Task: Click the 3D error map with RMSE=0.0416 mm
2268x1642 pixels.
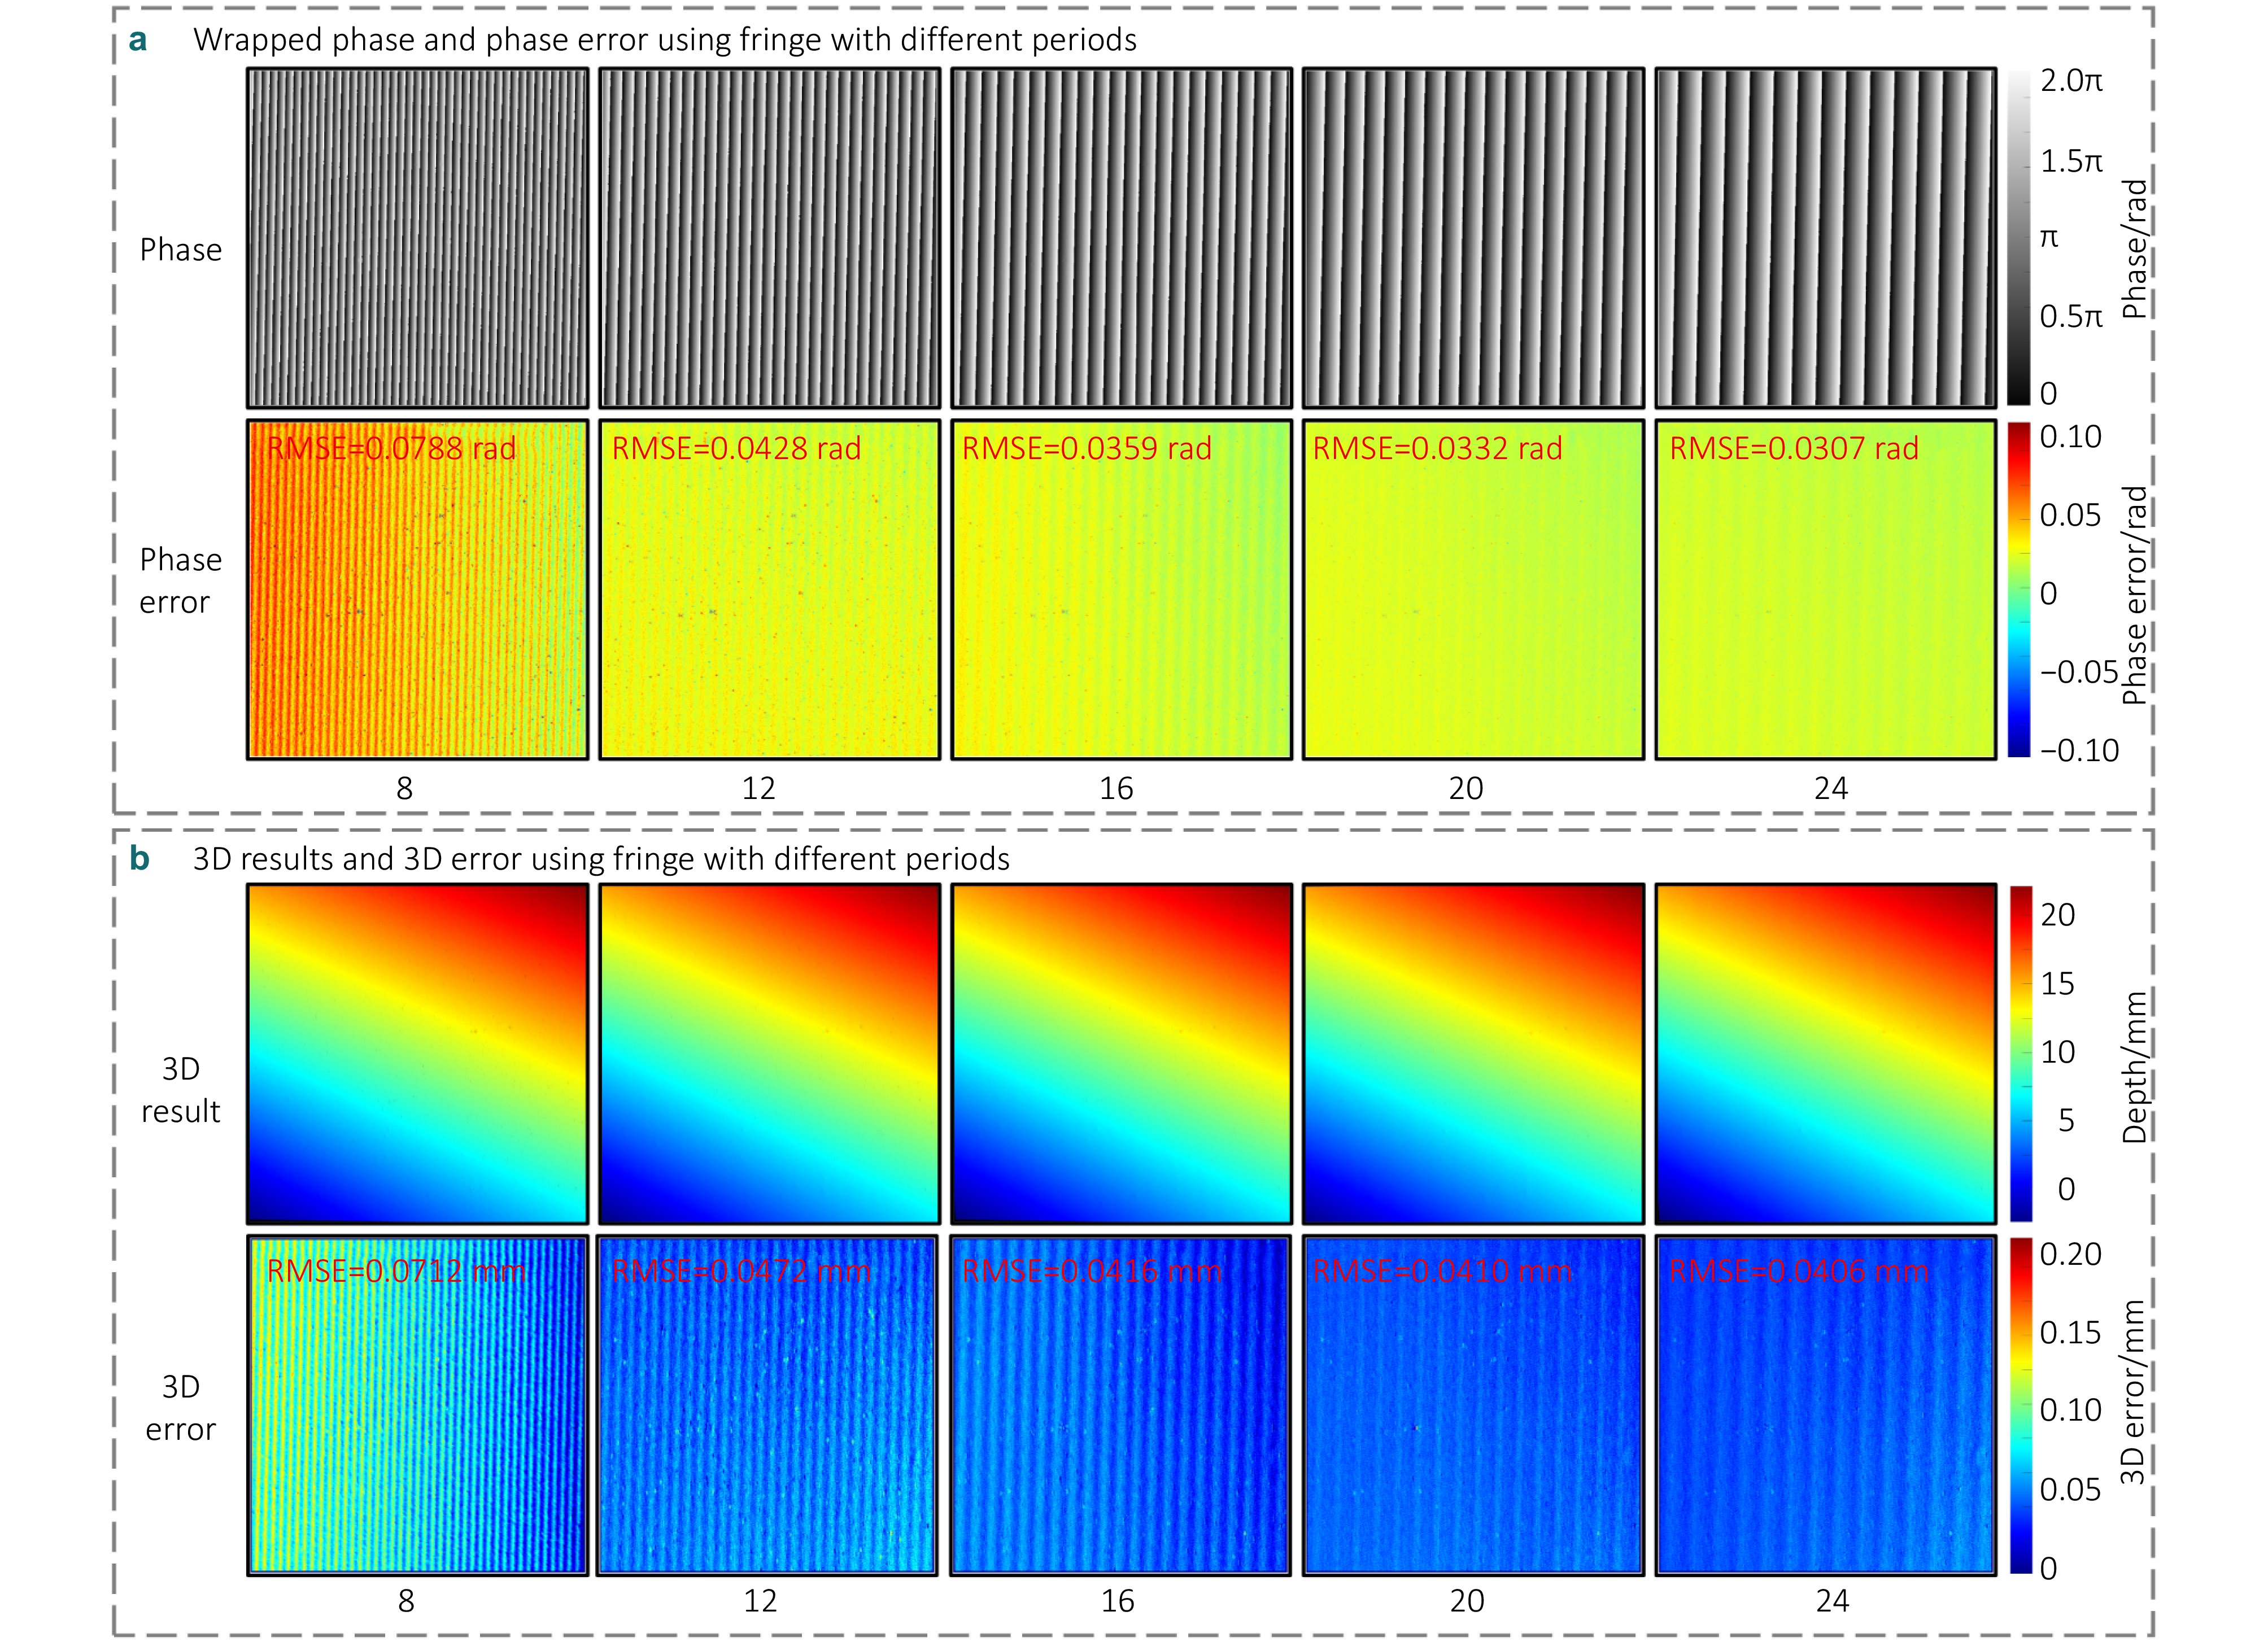Action: (1121, 1405)
